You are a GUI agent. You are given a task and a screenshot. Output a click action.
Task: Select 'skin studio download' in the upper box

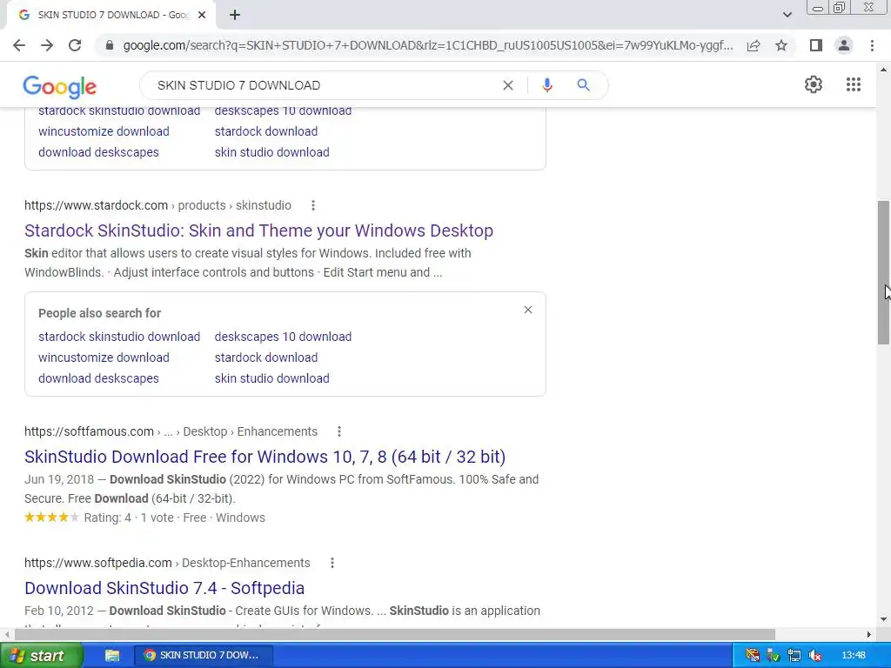(x=271, y=152)
